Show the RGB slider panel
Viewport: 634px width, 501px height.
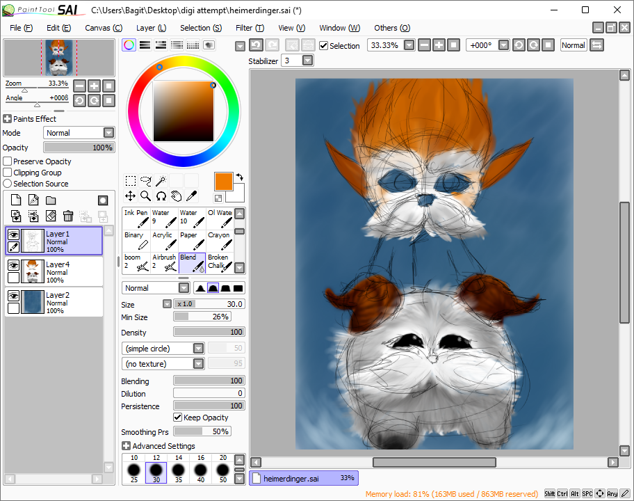pos(145,45)
